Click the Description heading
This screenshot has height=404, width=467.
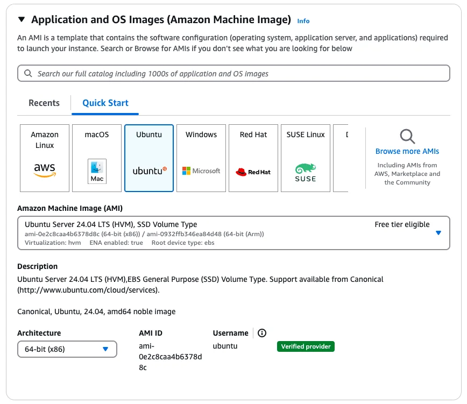click(38, 266)
